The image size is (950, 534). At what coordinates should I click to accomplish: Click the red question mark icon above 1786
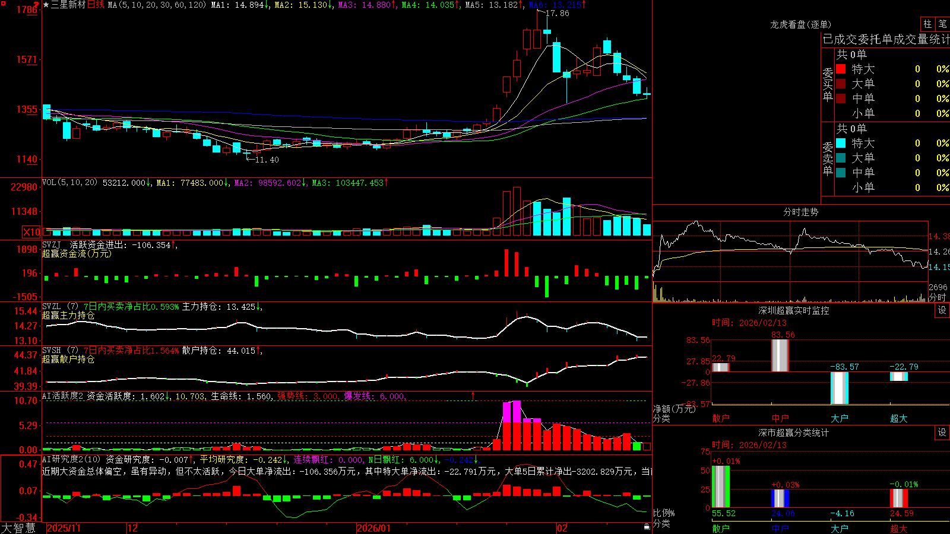coord(36,4)
